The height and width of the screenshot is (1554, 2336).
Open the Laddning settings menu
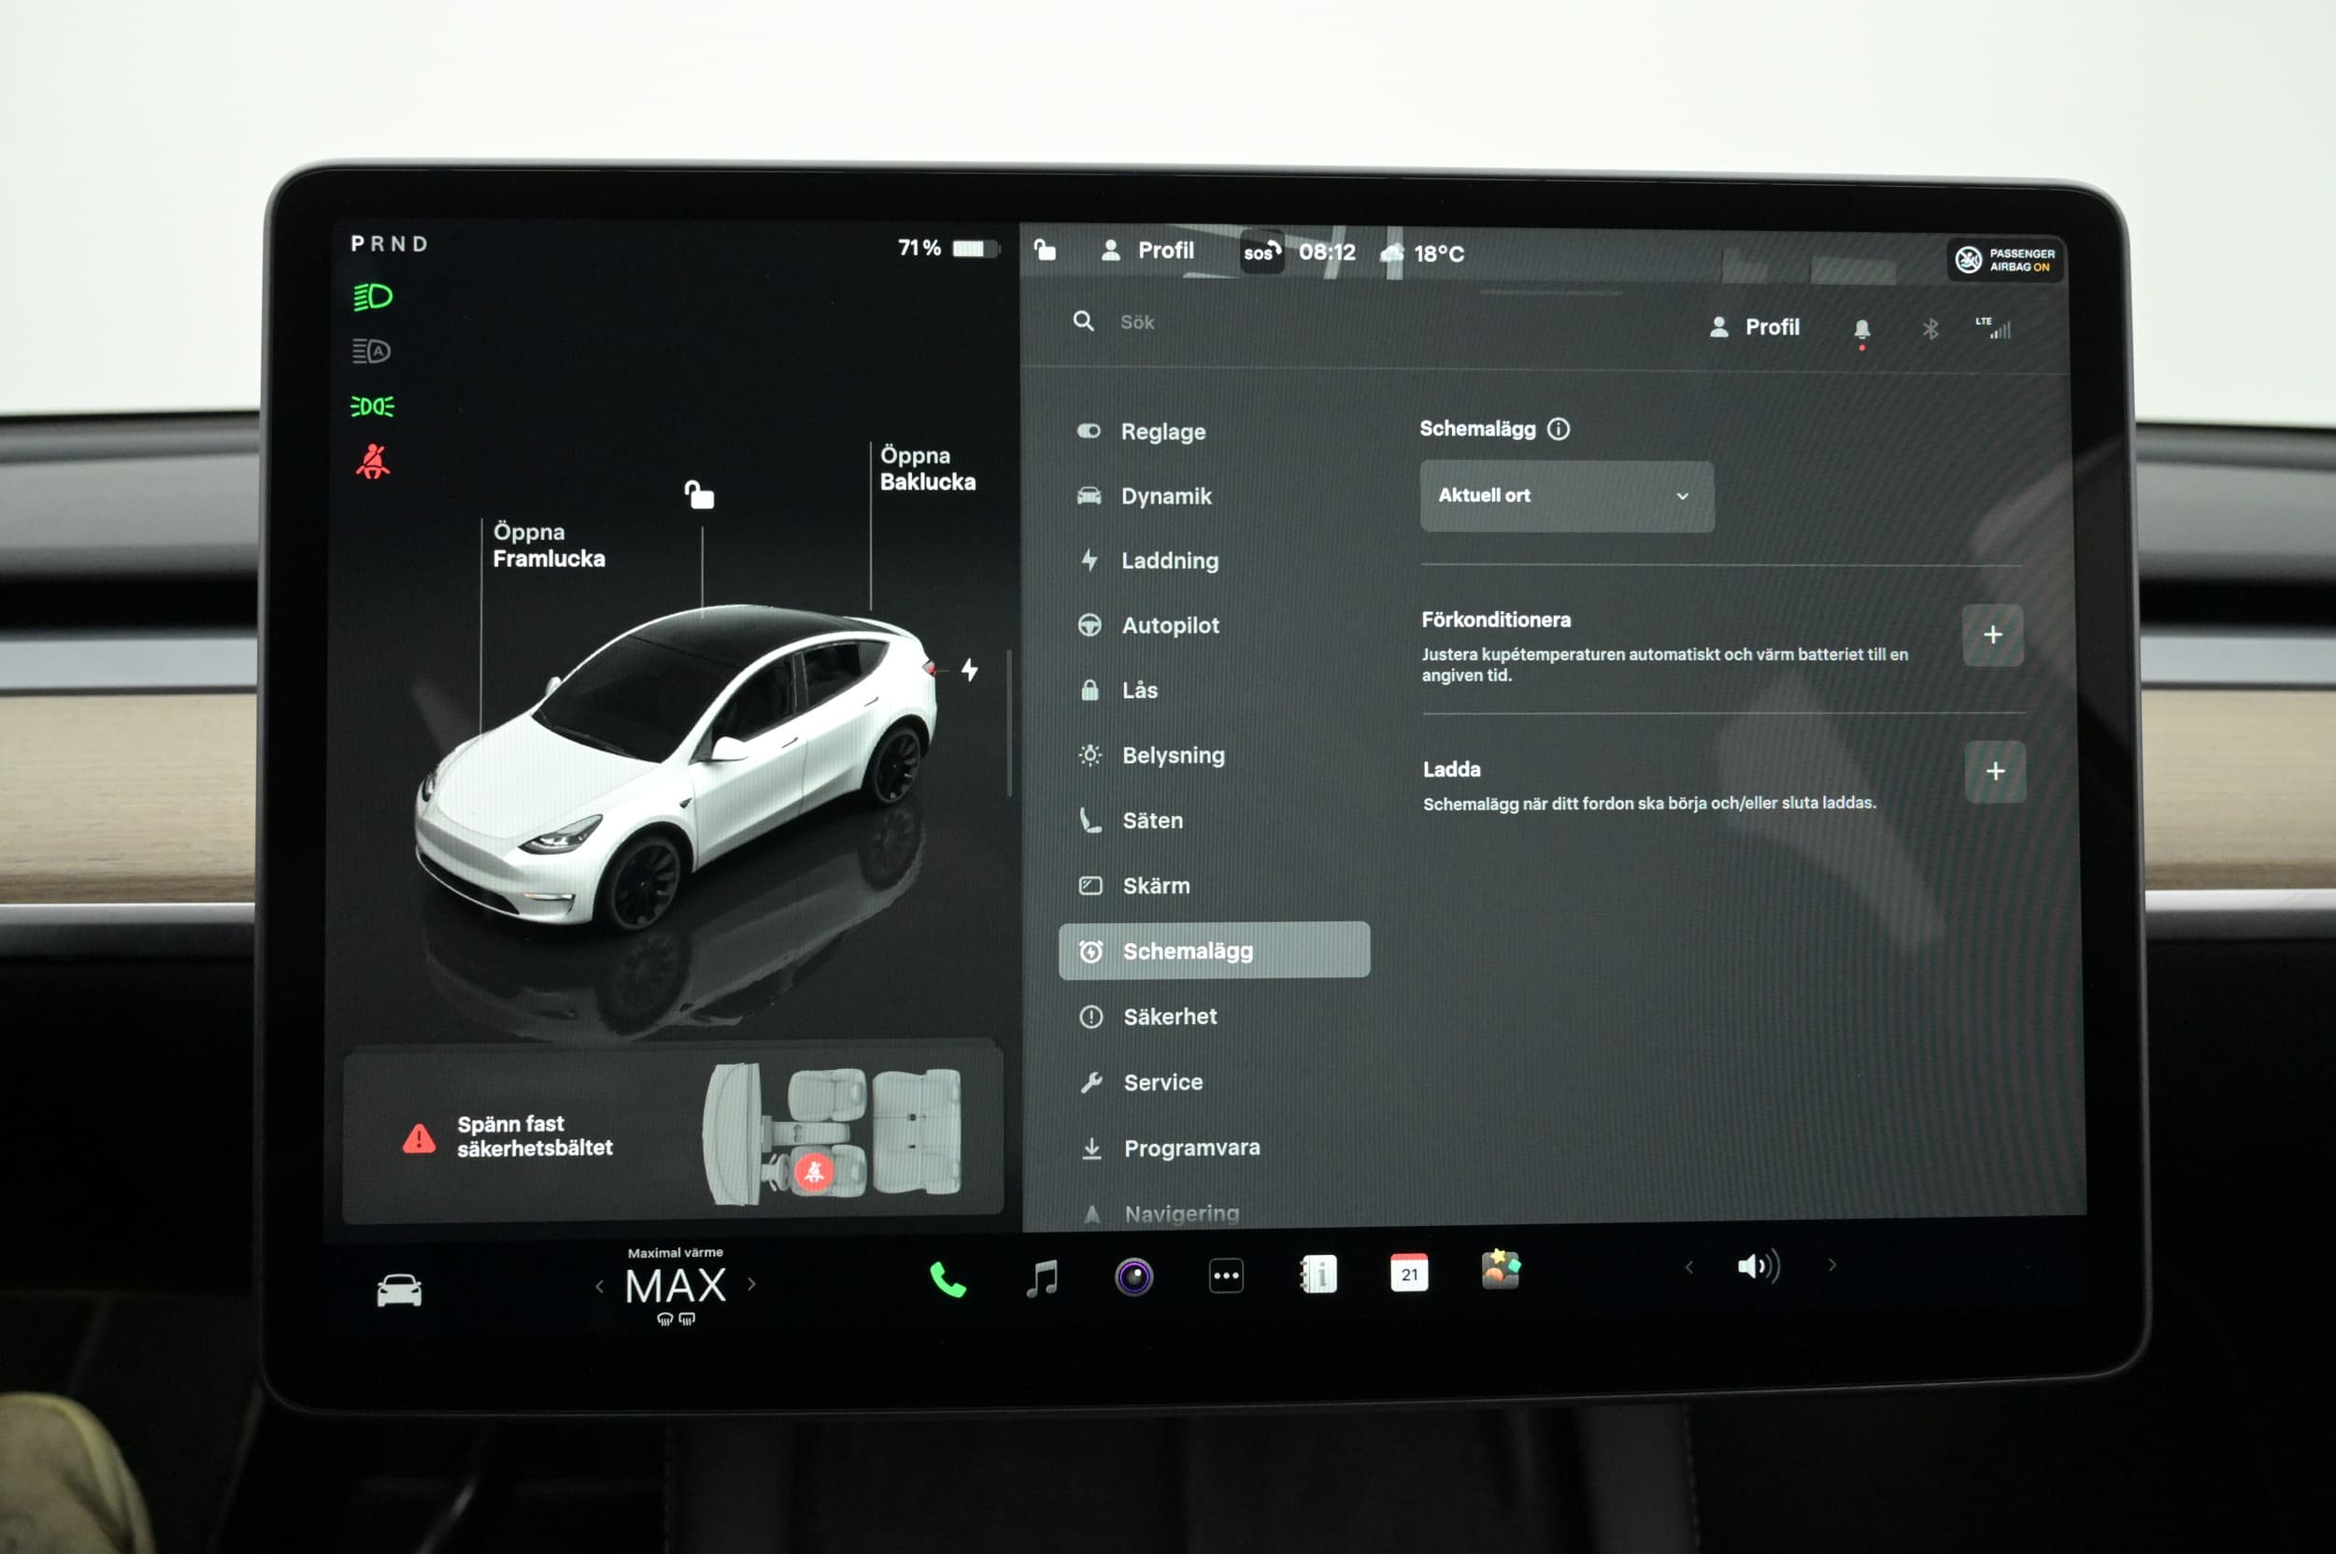[1169, 561]
